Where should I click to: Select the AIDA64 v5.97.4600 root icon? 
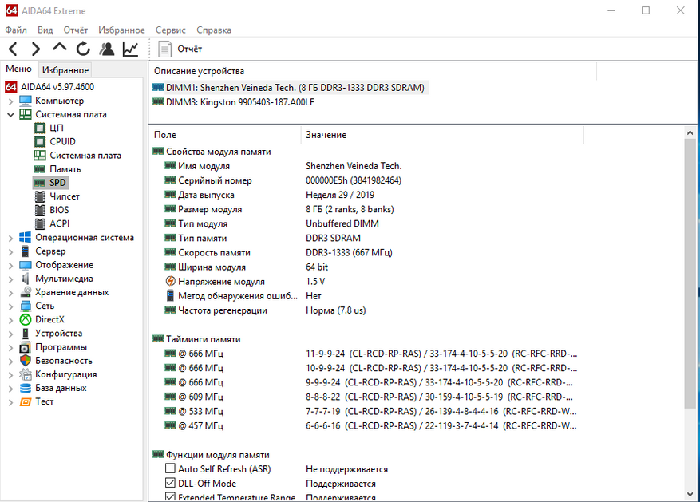pyautogui.click(x=11, y=86)
